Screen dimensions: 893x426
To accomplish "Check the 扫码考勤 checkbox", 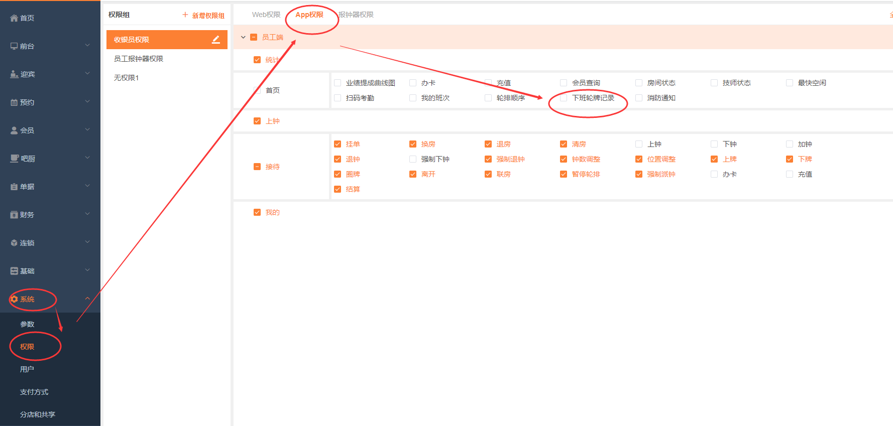I will point(338,98).
